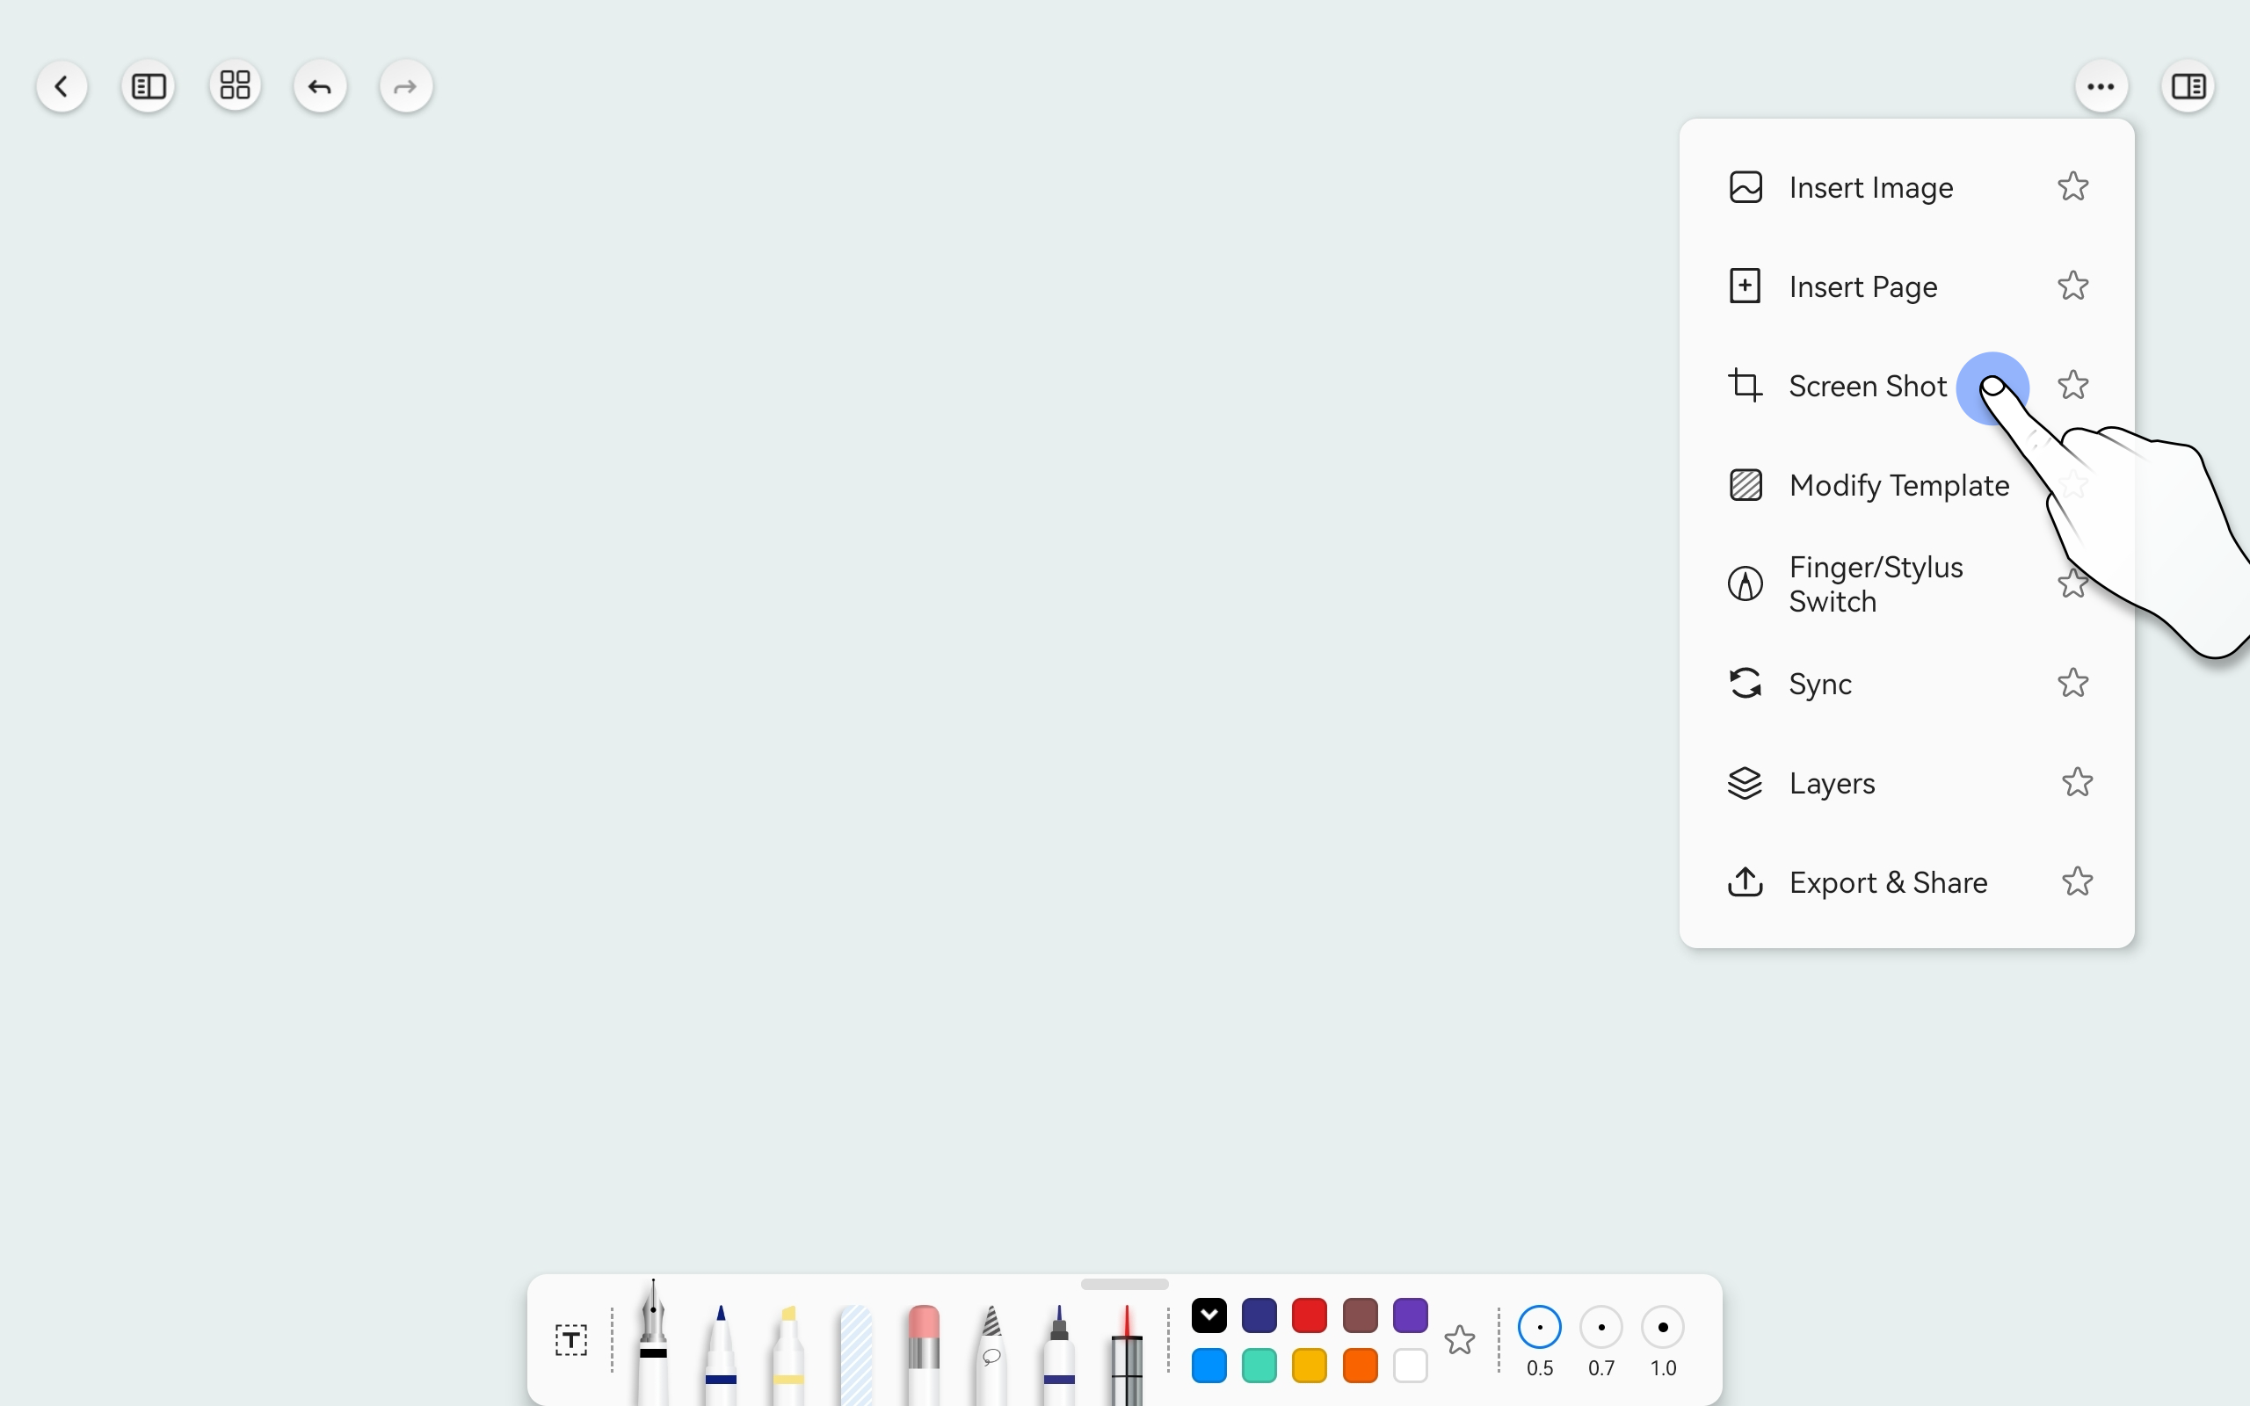
Task: Toggle favorite star for Layers
Action: click(2076, 783)
